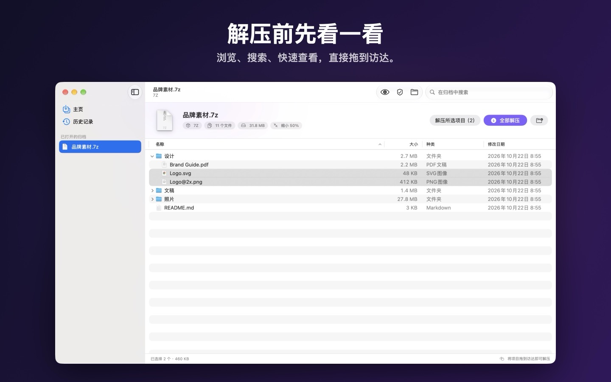
Task: Click the 31.8 MB size badge
Action: tap(253, 126)
